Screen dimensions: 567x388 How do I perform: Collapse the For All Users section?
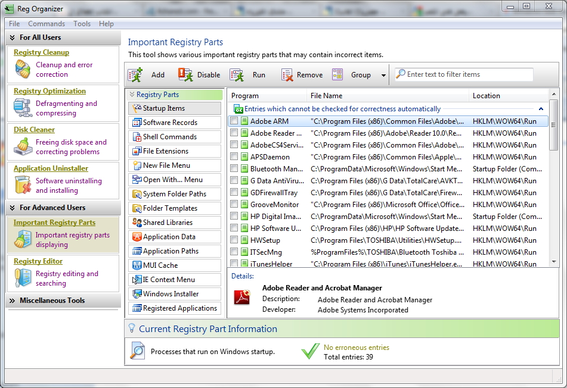[x=12, y=37]
